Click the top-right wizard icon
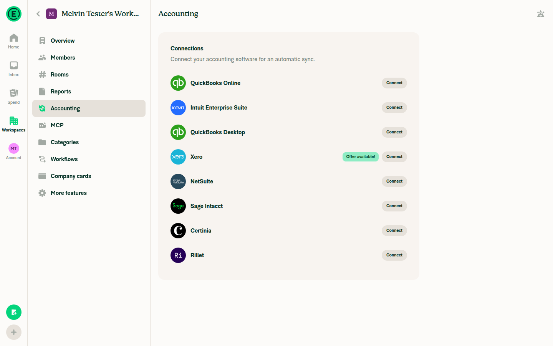 coord(541,14)
